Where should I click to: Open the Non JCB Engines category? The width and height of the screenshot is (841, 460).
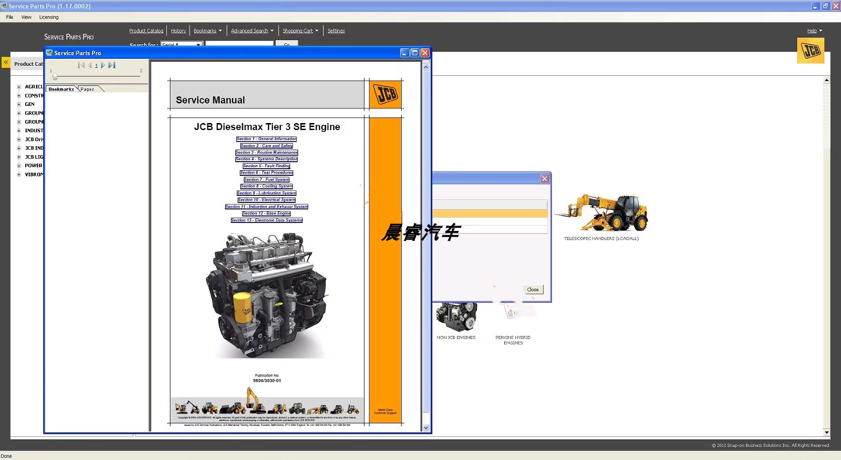coord(456,321)
